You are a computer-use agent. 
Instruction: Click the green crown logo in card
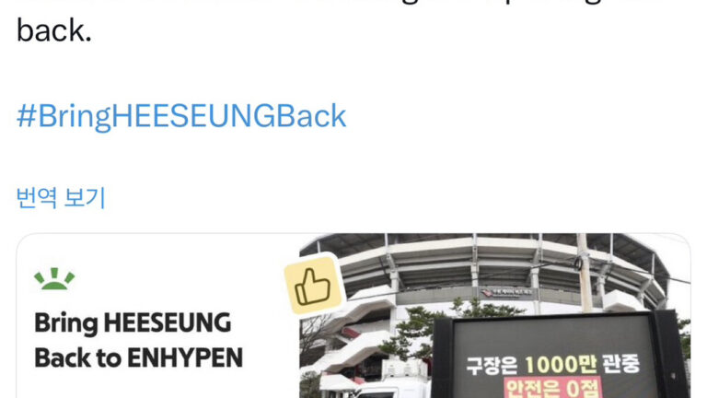click(54, 278)
